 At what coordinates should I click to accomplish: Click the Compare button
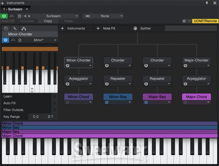[27, 21]
